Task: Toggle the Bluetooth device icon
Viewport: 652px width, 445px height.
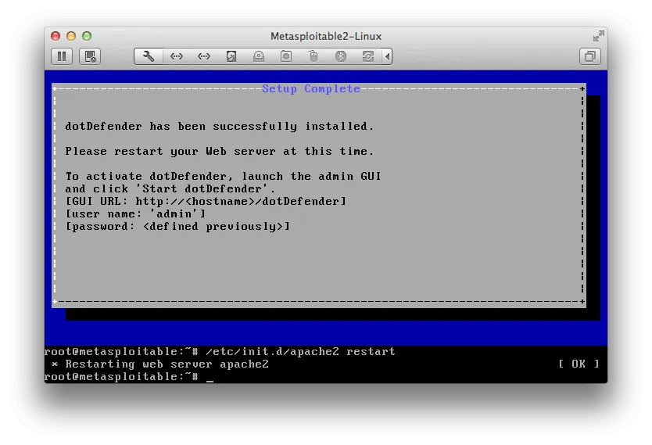Action: click(x=341, y=56)
